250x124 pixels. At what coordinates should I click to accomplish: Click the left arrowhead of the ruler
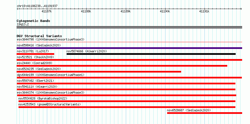point(17,9)
